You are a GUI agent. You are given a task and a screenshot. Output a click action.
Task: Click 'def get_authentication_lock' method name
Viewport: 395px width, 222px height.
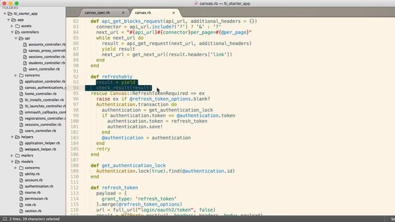(x=133, y=165)
